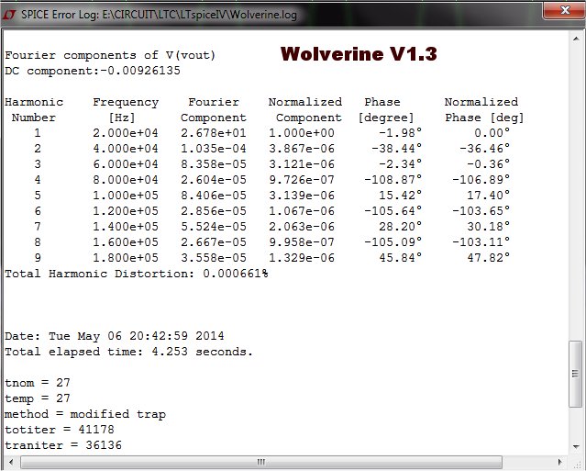Click normalized component 9.726e-07
Image resolution: width=586 pixels, height=471 pixels.
[x=302, y=180]
